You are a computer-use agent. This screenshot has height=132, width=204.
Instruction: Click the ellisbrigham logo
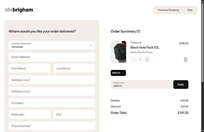(x=19, y=10)
